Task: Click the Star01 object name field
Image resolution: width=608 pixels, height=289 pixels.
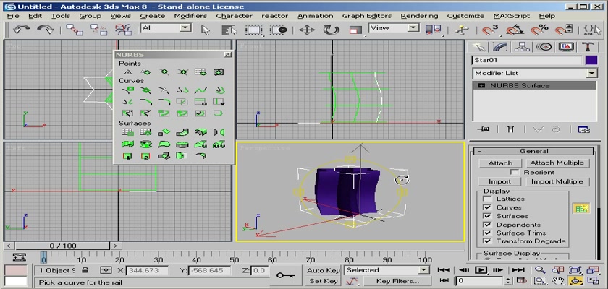Action: click(x=527, y=60)
